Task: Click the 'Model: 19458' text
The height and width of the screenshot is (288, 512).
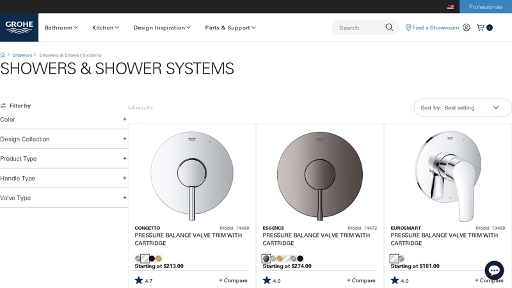Action: [490, 228]
